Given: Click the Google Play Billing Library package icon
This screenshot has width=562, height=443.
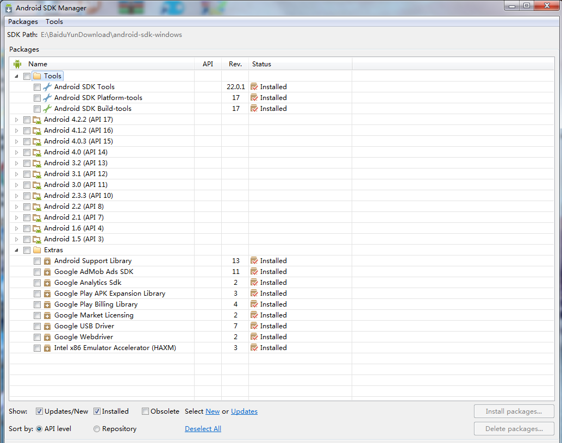Looking at the screenshot, I should click(47, 304).
